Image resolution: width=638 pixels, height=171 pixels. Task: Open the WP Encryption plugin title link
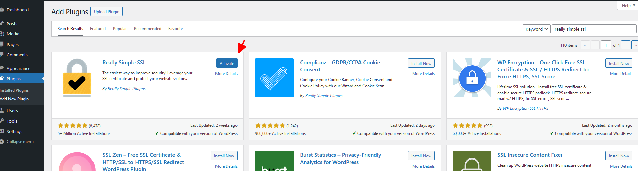543,70
